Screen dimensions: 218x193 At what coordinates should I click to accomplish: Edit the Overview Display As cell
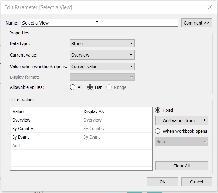(x=116, y=120)
